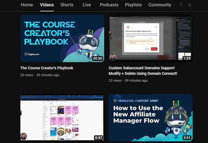Click HighLevel logo in Playbook thumbnail
208x143 pixels.
pyautogui.click(x=32, y=54)
